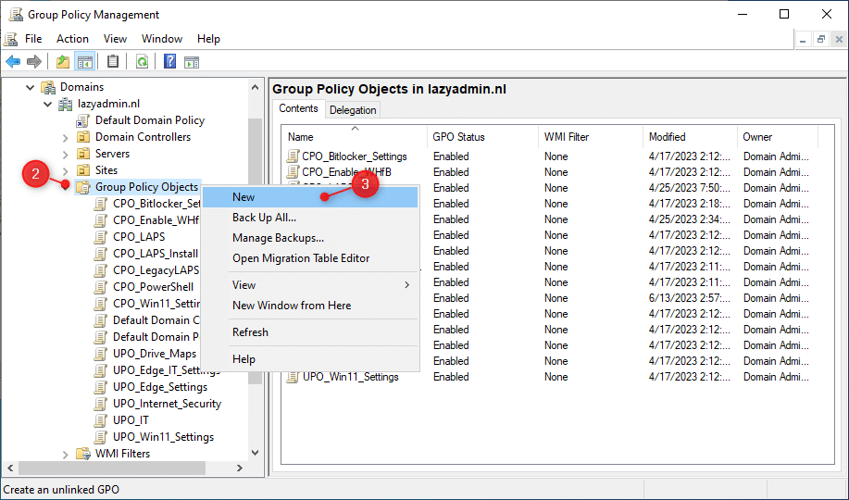Collapse the Domains tree node
Viewport: 849px width, 500px height.
click(x=31, y=87)
